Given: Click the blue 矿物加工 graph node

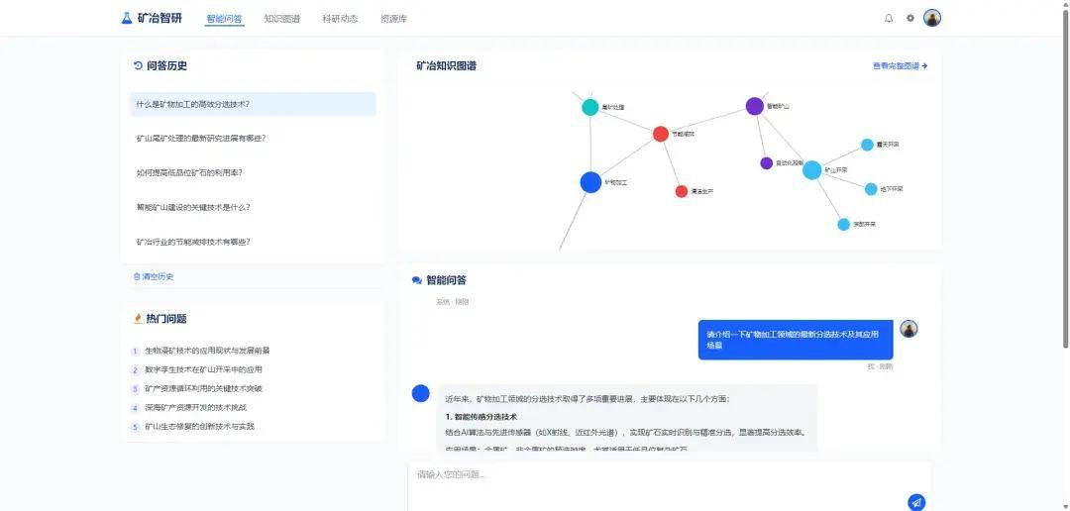Looking at the screenshot, I should (590, 182).
